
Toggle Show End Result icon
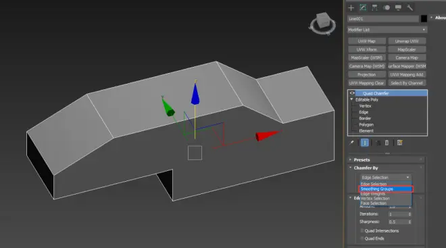365,143
